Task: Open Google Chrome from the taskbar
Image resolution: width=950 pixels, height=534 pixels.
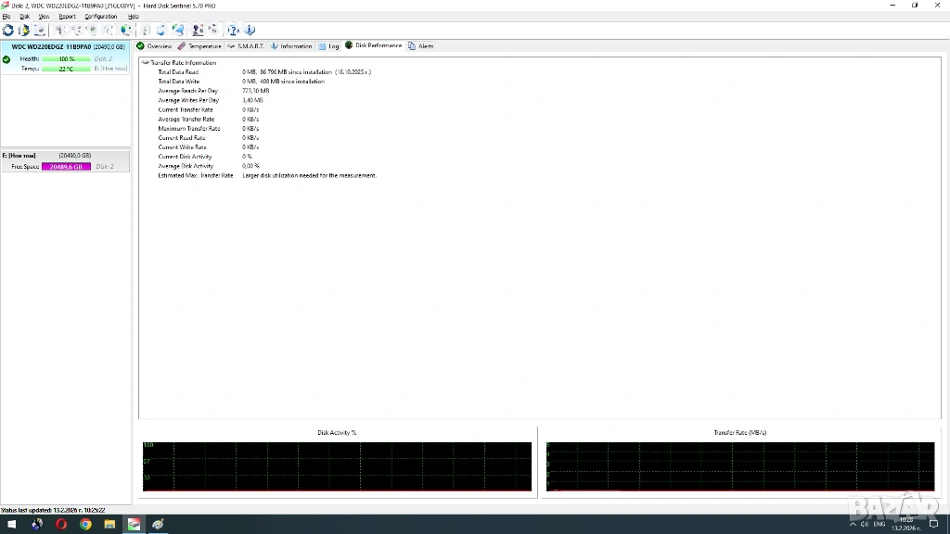Action: coord(85,525)
